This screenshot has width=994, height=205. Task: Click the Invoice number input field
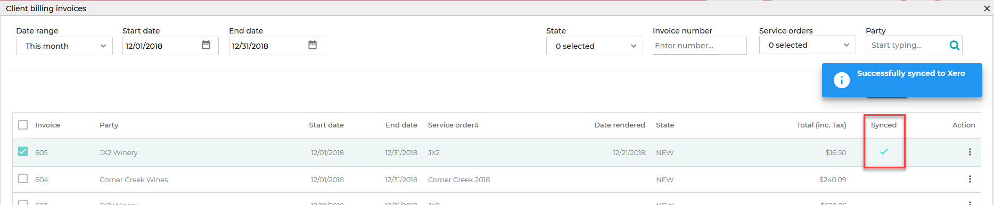(x=700, y=46)
